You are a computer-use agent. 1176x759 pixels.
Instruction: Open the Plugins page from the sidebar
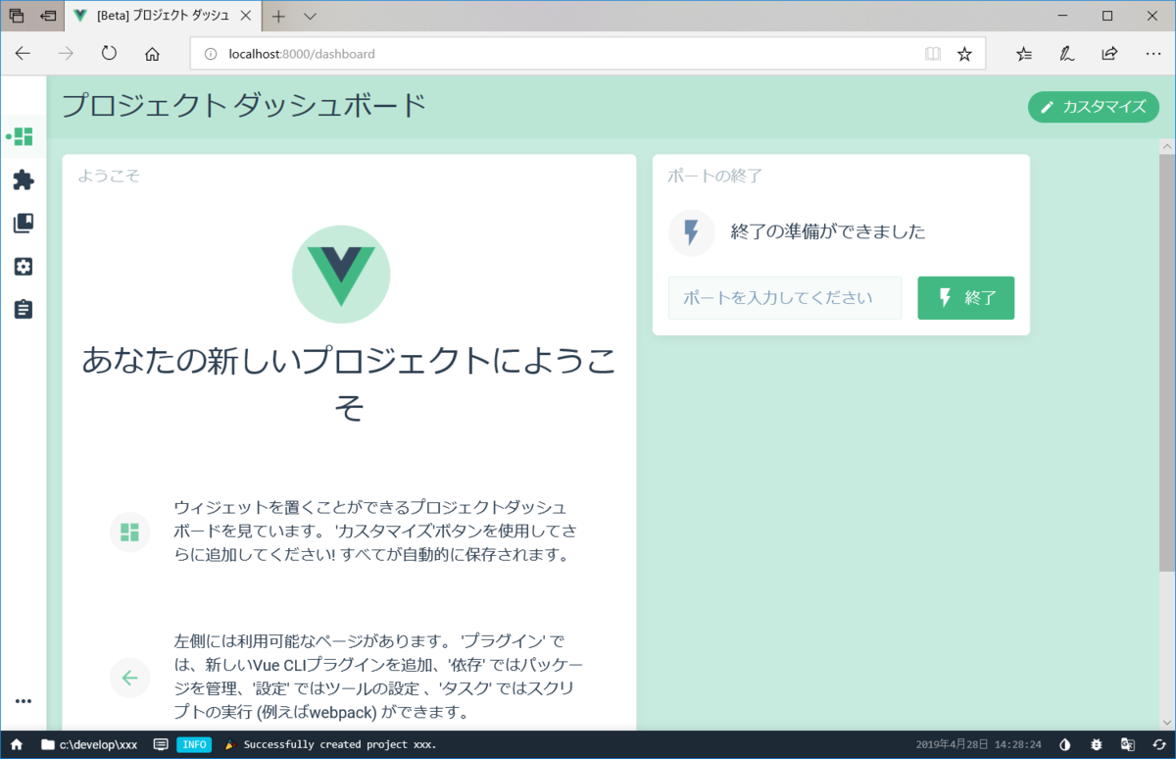pos(22,179)
